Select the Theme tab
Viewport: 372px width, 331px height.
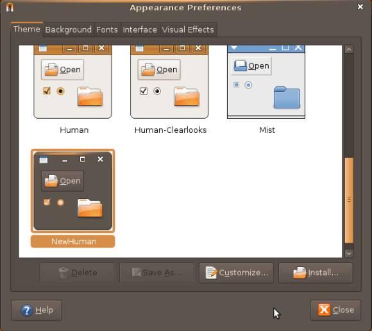pos(26,29)
